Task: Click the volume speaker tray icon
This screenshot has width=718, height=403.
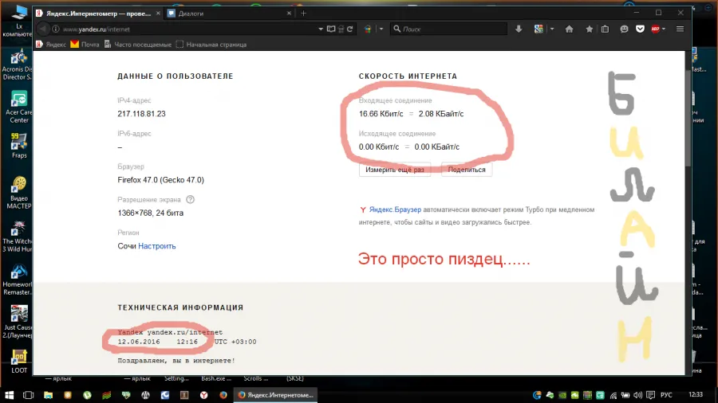Action: [638, 395]
